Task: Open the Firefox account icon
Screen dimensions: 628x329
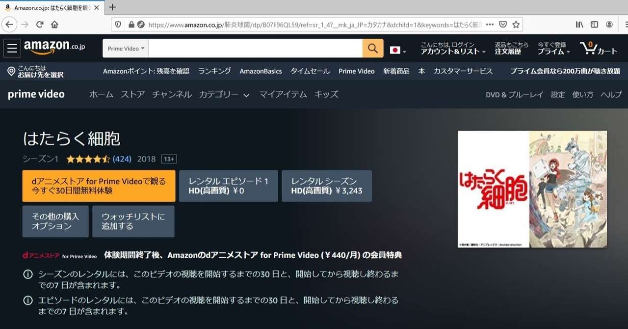Action: click(x=609, y=24)
